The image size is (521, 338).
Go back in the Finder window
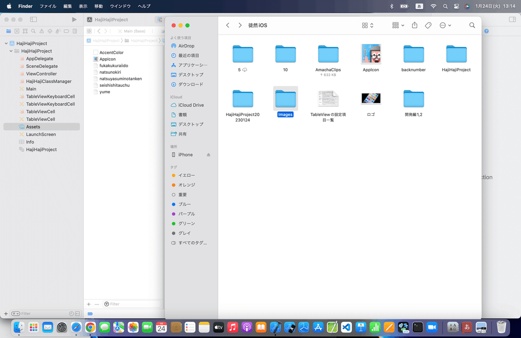coord(228,26)
